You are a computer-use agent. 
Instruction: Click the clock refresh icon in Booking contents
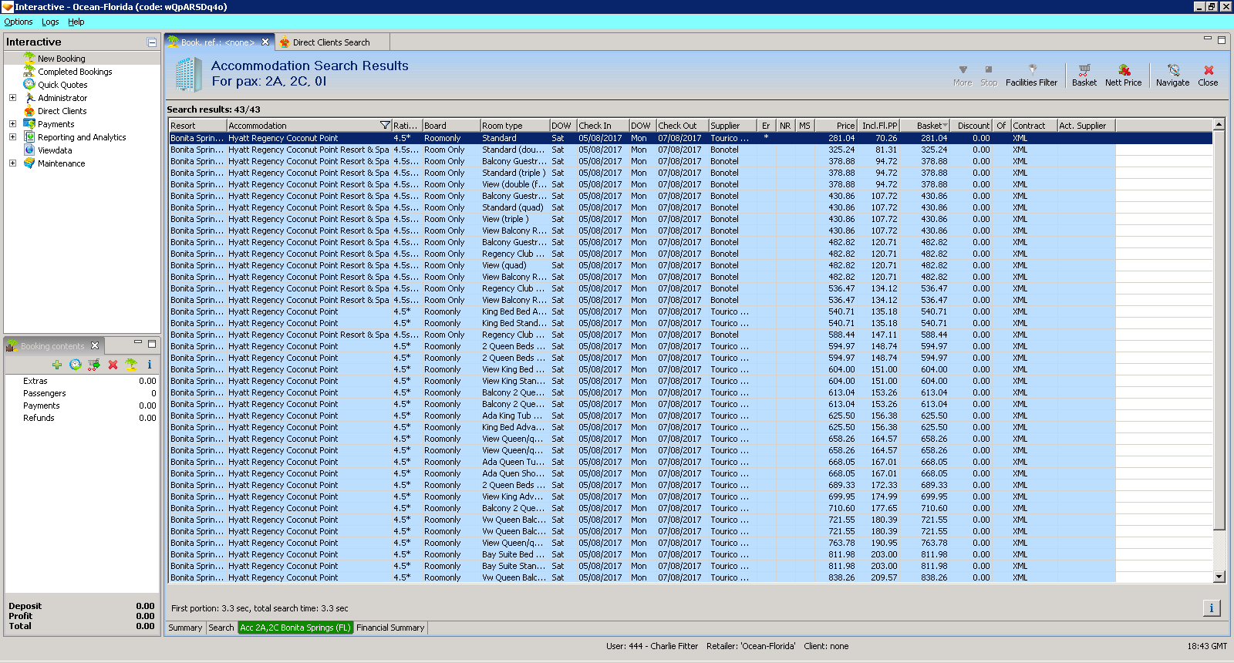click(75, 365)
